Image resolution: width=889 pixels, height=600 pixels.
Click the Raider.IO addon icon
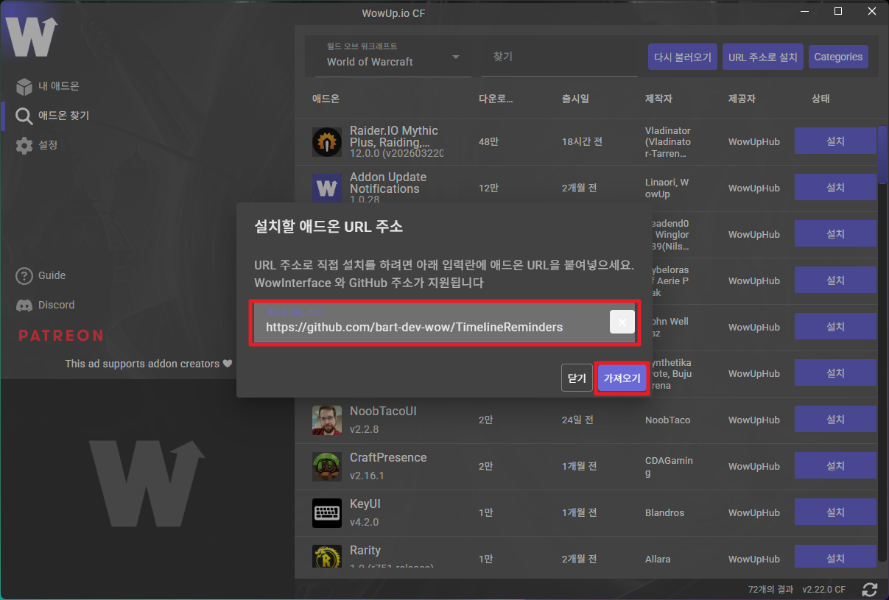point(326,141)
